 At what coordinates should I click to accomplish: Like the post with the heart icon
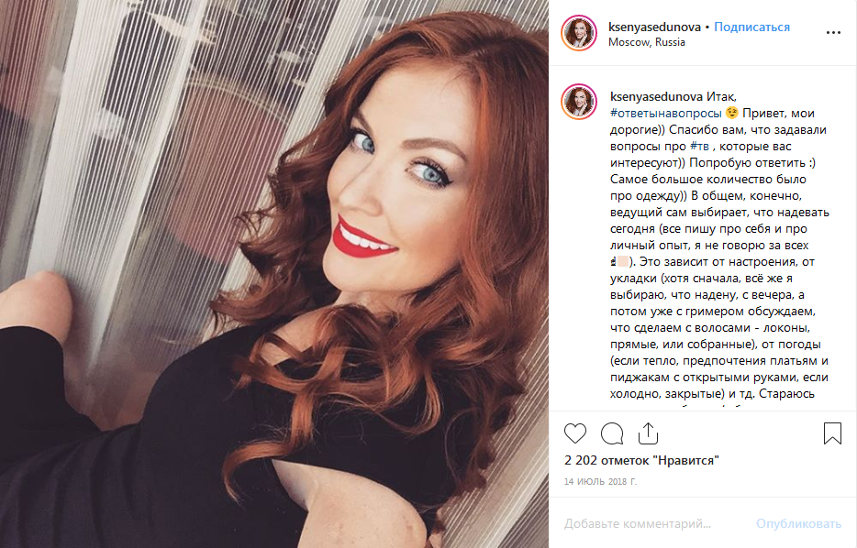575,433
